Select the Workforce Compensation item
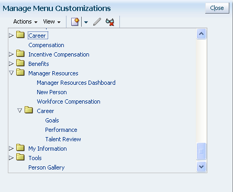Screen dimensions: 233x192 69,101
